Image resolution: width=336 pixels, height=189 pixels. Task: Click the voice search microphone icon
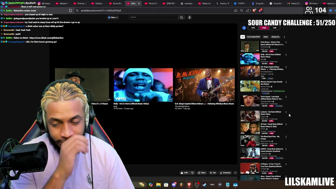190,17
